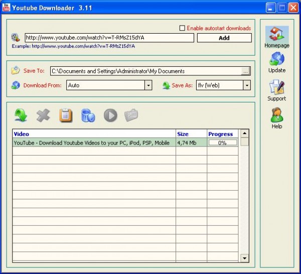This screenshot has width=301, height=274.
Task: Click the green download arrow icon
Action: click(21, 115)
